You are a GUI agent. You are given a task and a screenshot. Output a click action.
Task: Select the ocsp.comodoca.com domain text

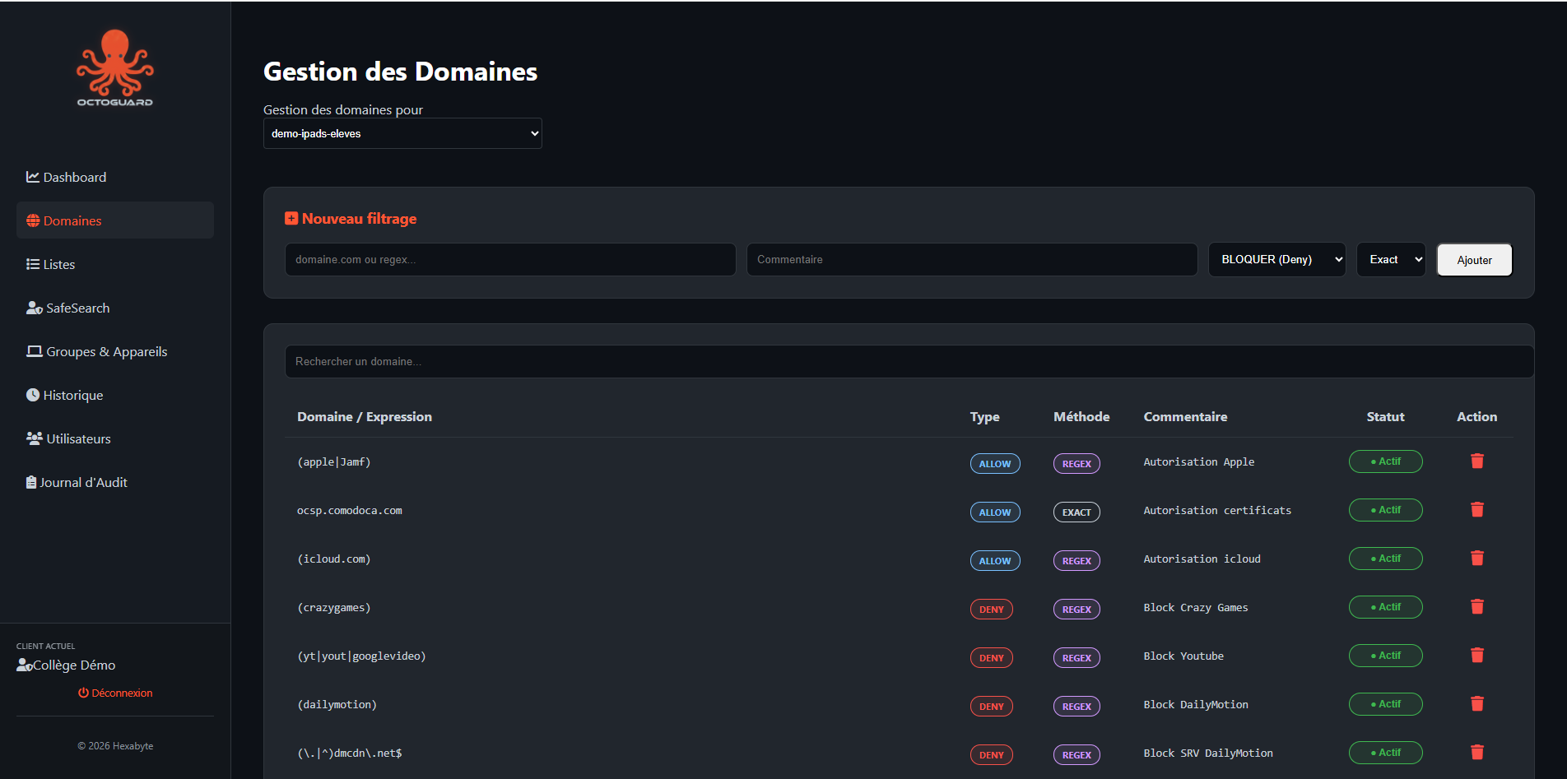click(x=350, y=511)
